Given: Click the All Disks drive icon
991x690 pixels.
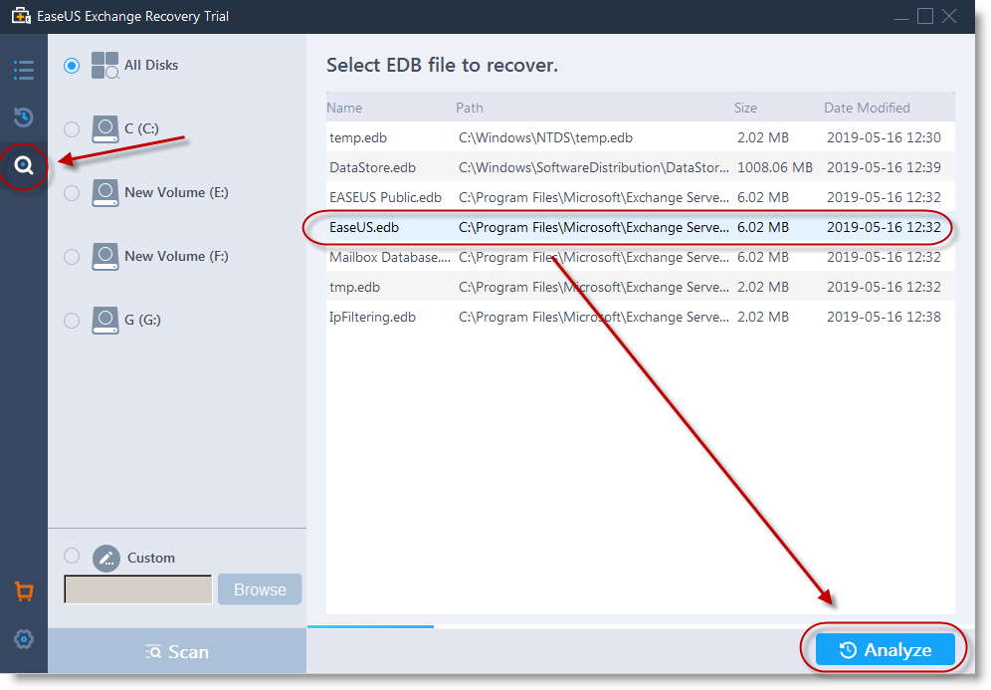Looking at the screenshot, I should tap(104, 66).
